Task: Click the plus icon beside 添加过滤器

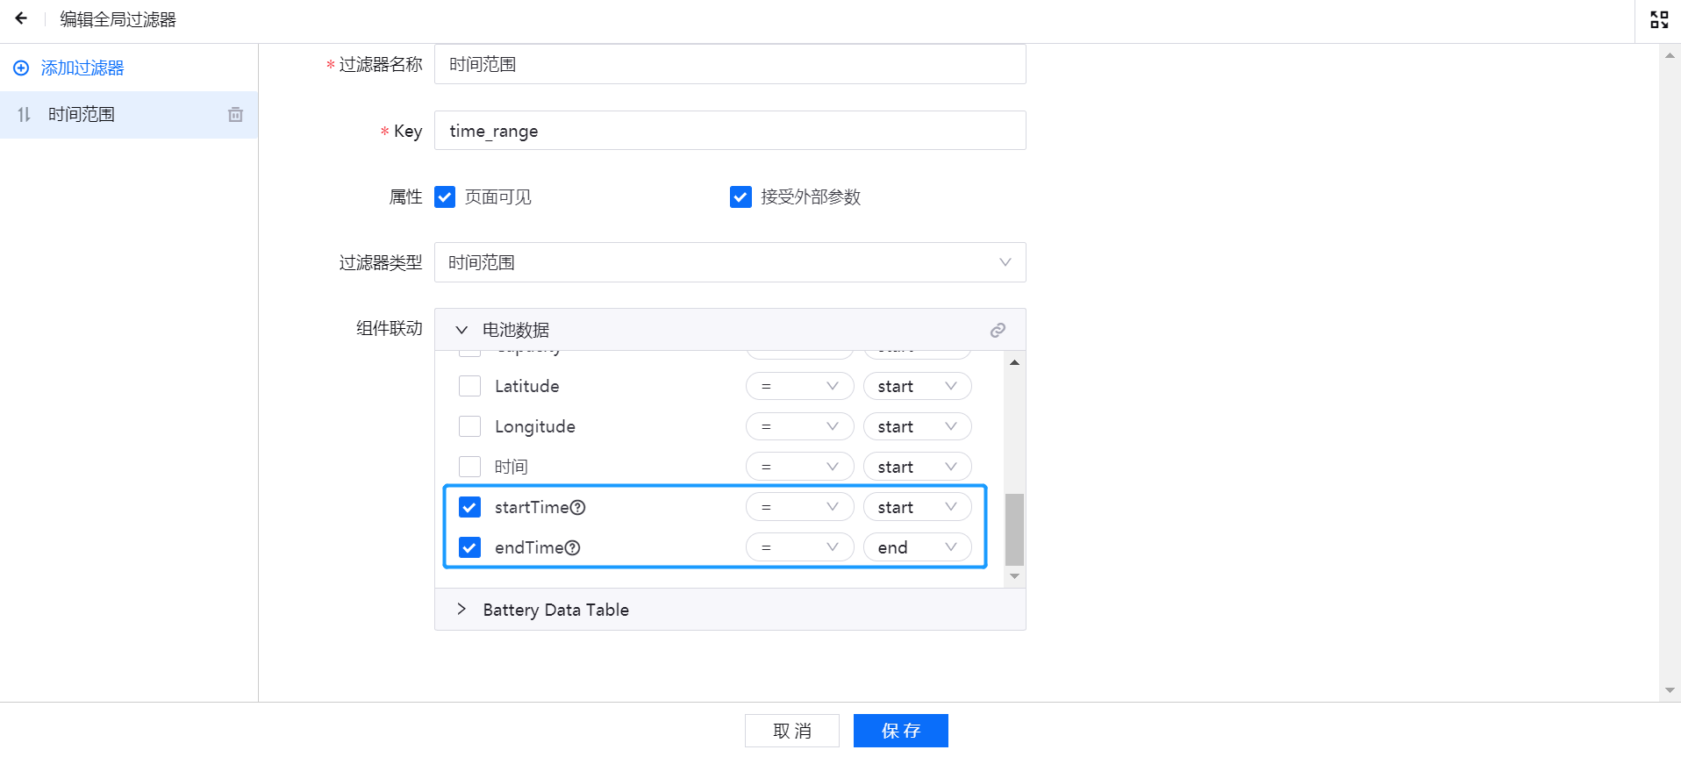Action: click(x=21, y=68)
